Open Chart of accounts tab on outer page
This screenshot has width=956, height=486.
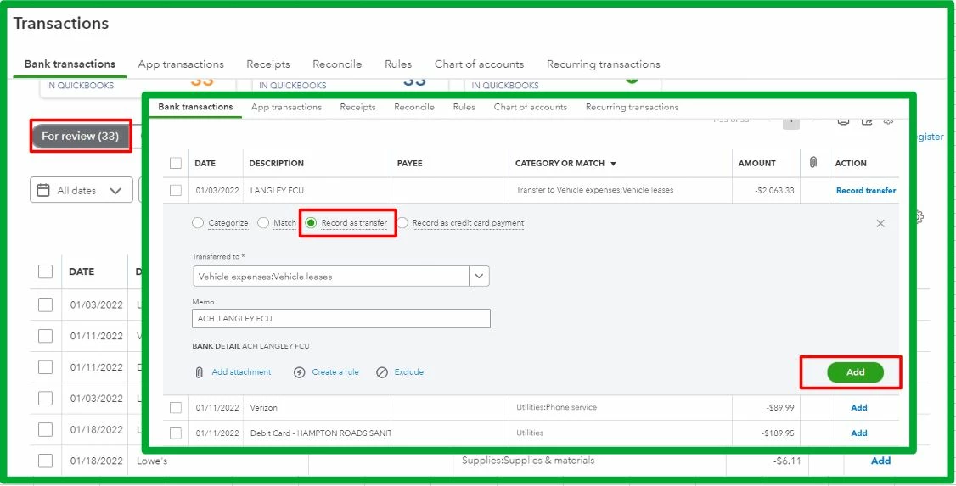click(479, 64)
